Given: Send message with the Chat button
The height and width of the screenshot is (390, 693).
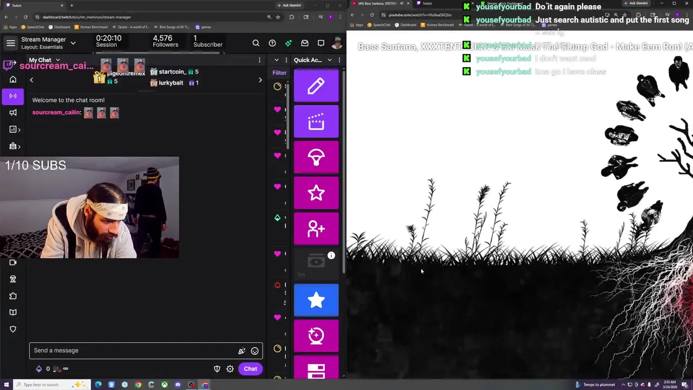Looking at the screenshot, I should [250, 369].
